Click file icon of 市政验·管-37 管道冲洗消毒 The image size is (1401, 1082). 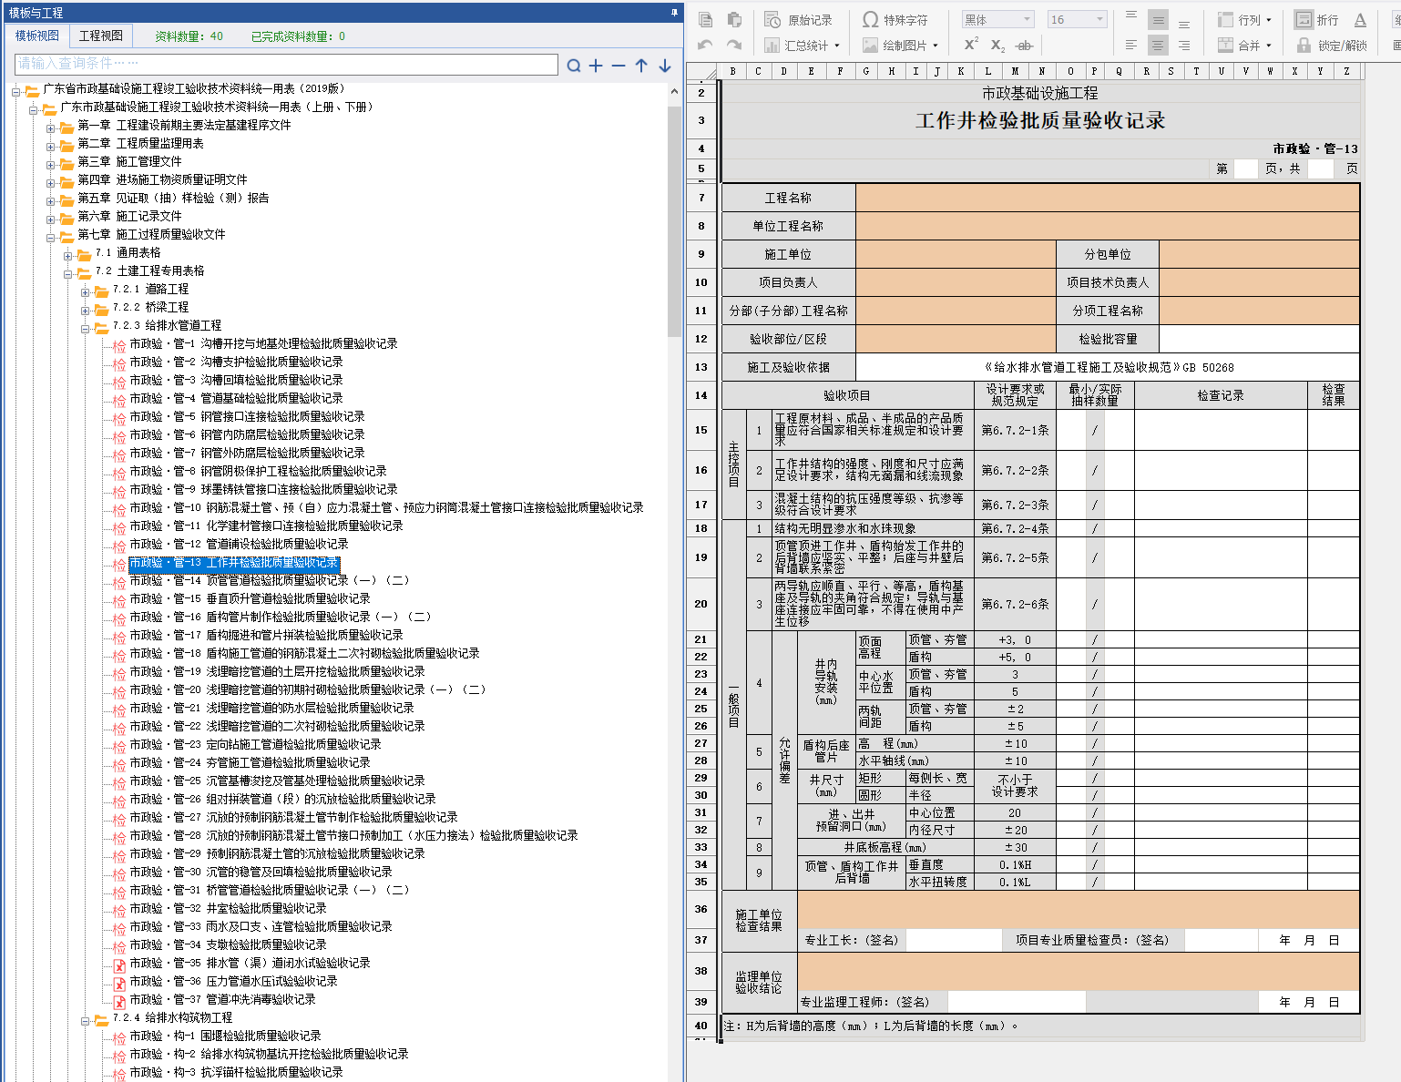coord(119,1001)
